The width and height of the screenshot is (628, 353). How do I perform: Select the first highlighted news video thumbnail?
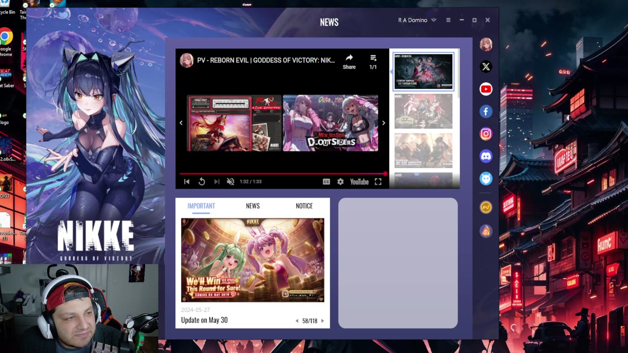click(423, 72)
